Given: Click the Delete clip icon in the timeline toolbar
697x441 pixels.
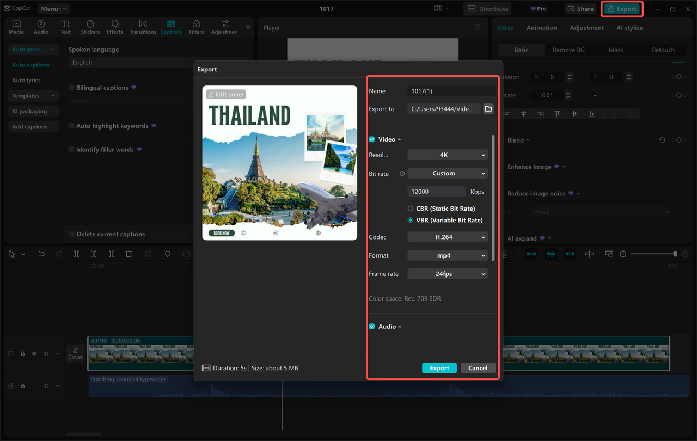Looking at the screenshot, I should 129,254.
